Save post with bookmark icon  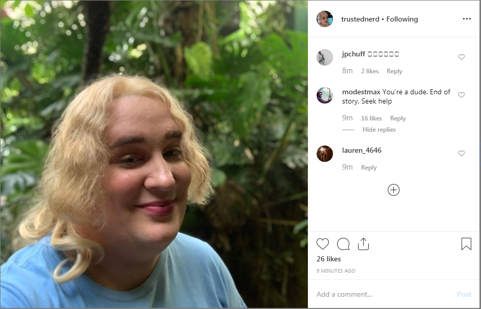[x=466, y=244]
